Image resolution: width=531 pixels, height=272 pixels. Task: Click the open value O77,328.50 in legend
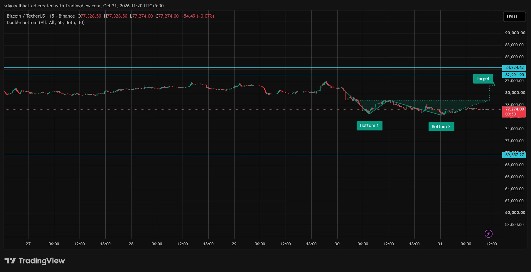point(90,16)
